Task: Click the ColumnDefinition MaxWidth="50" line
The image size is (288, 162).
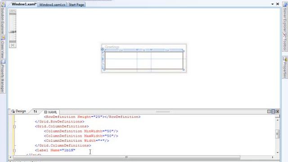Action: click(x=81, y=136)
